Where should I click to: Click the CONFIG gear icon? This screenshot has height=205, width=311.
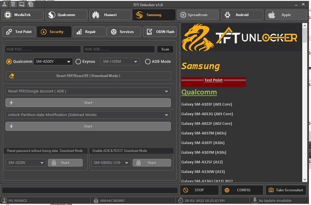227,190
